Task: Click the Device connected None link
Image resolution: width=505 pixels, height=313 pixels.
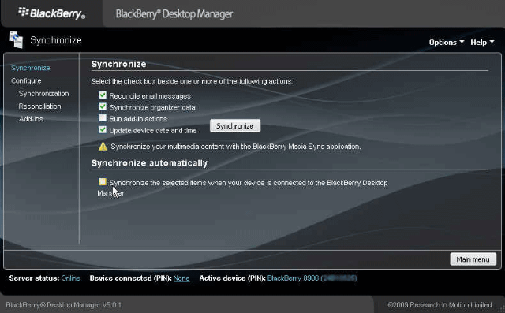Action: [181, 278]
